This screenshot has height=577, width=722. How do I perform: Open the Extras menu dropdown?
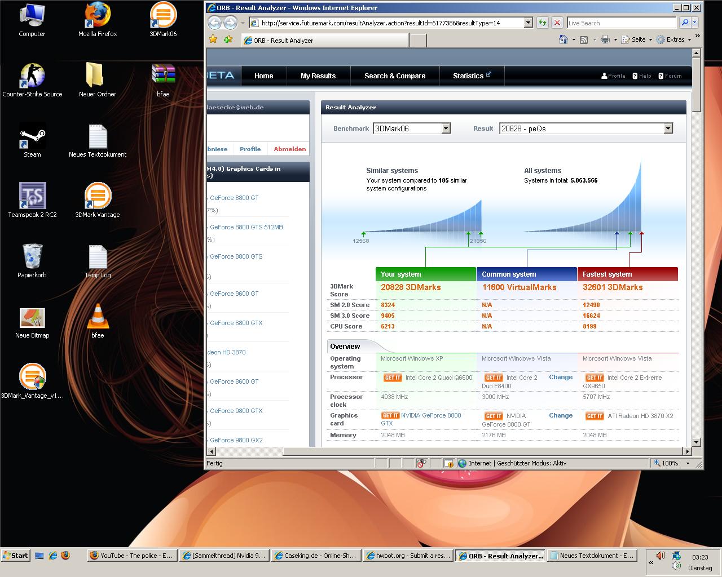click(x=689, y=39)
